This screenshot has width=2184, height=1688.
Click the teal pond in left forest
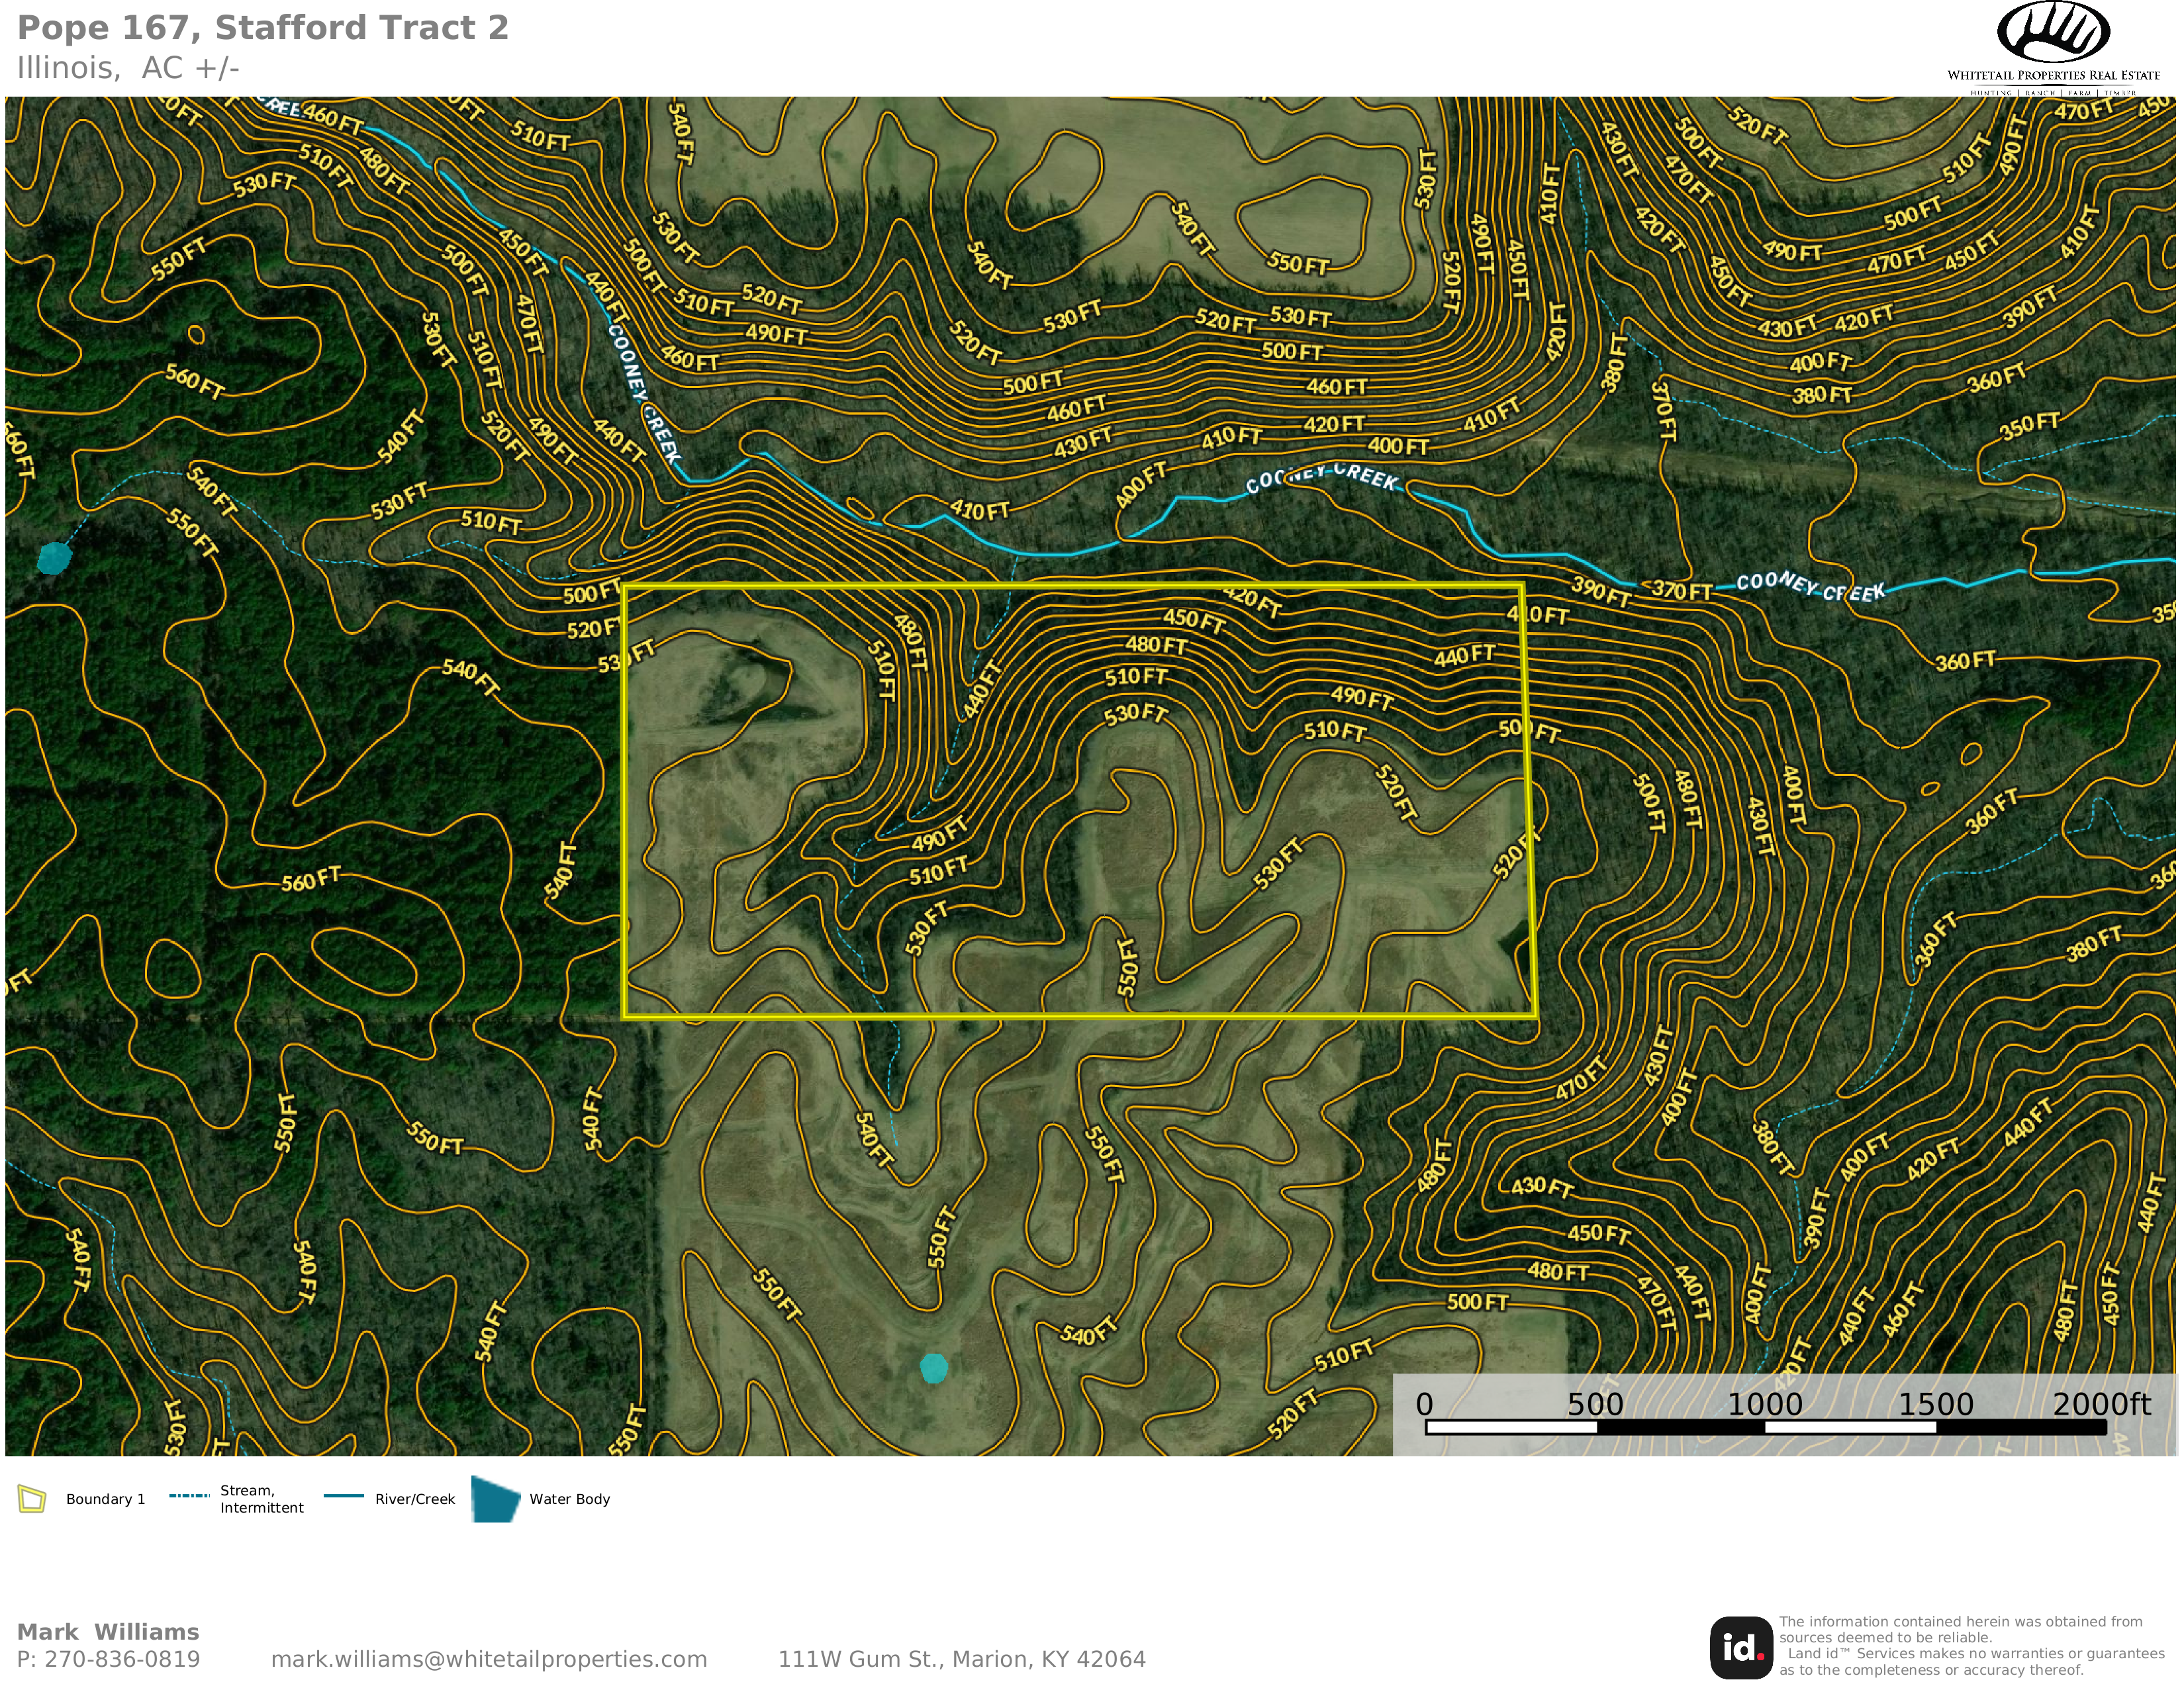coord(54,558)
